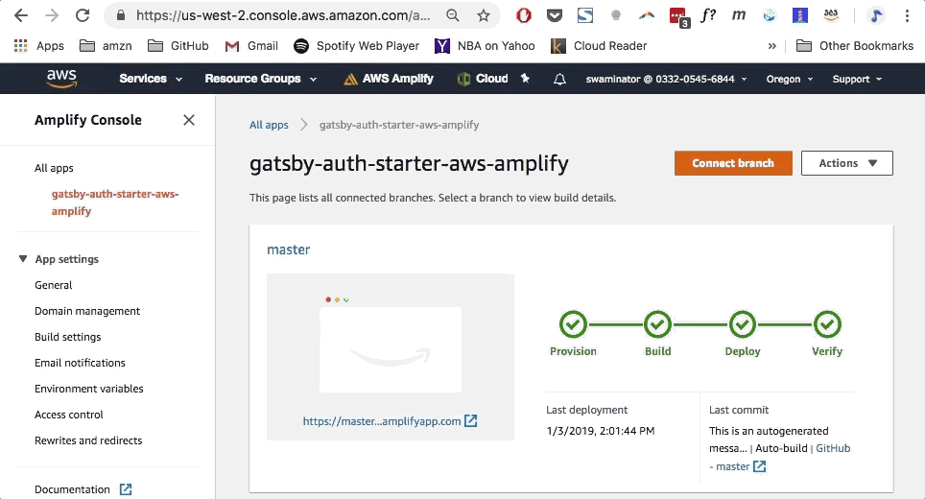Viewport: 925px width, 499px height.
Task: Click the browser forward arrow
Action: (x=52, y=15)
